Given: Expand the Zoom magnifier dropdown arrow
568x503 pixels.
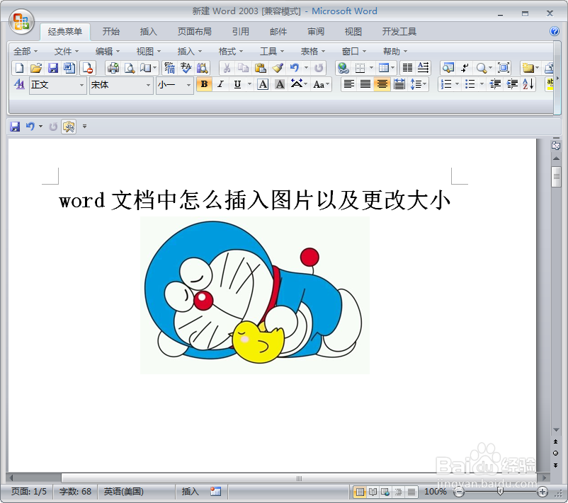Looking at the screenshot, I should coord(491,68).
